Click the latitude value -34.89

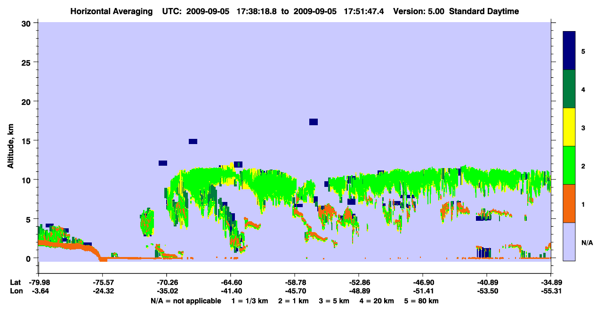(550, 282)
